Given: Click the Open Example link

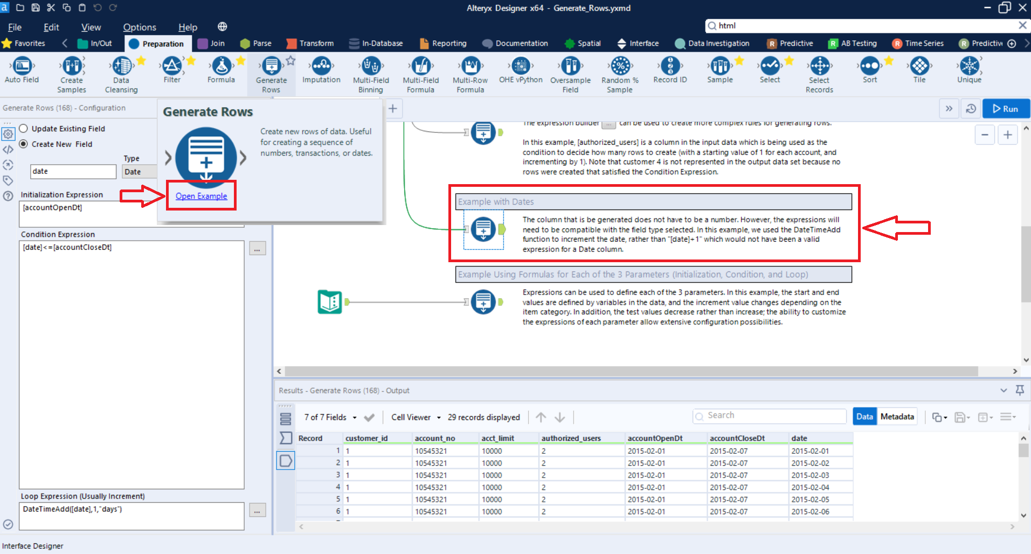Looking at the screenshot, I should click(x=200, y=195).
